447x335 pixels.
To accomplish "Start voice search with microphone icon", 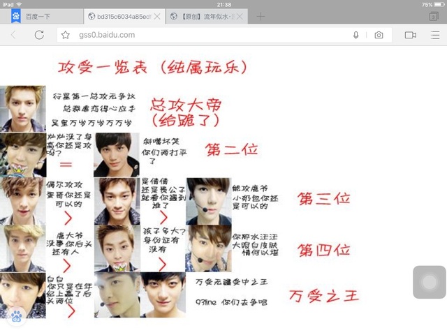I will click(356, 35).
